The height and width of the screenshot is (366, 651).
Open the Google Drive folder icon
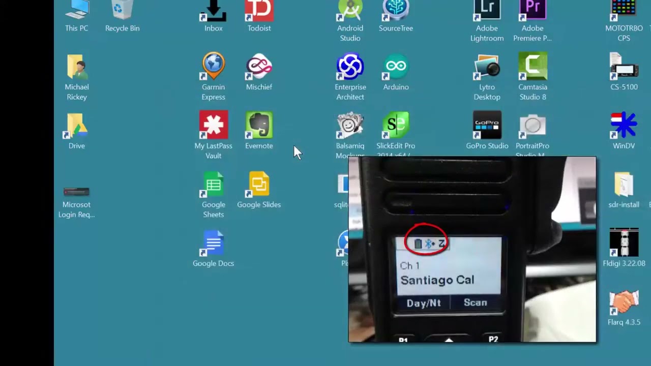pyautogui.click(x=77, y=131)
